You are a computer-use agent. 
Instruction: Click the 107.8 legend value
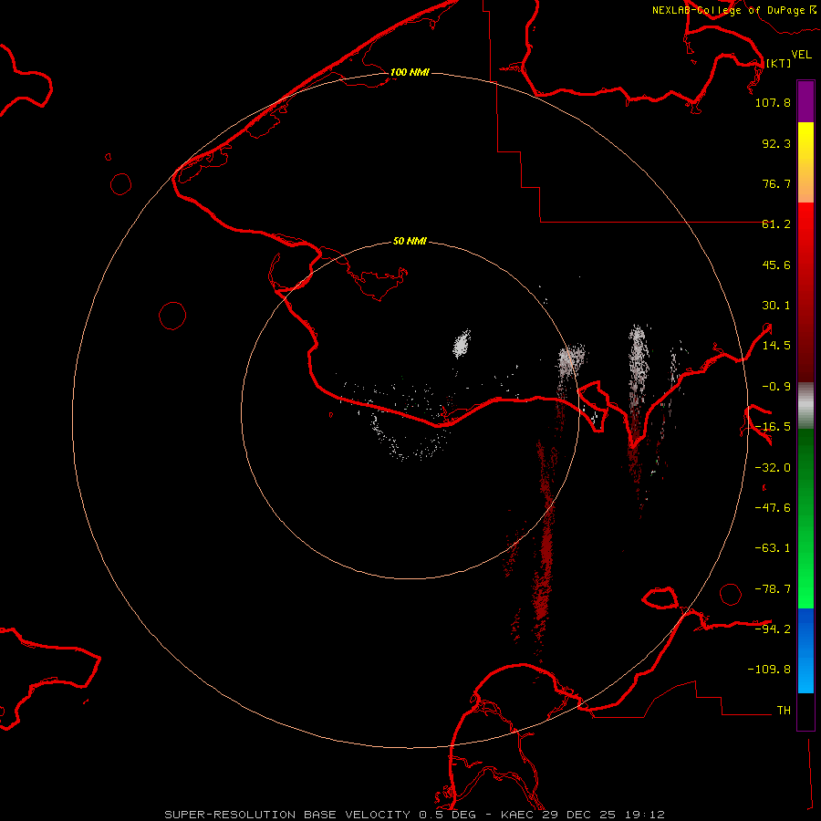click(773, 102)
